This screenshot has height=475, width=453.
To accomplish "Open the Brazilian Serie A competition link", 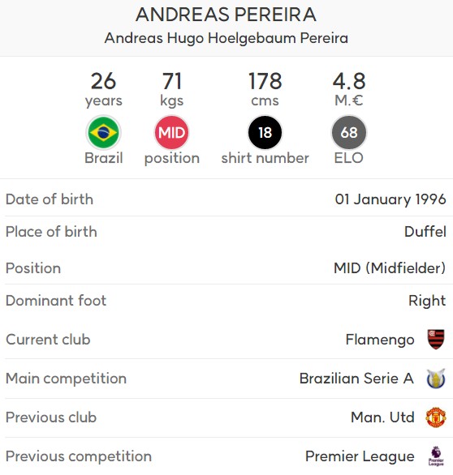I will [356, 379].
